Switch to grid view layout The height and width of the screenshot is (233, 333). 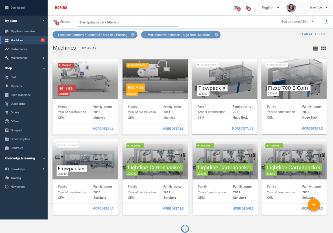pos(323,49)
